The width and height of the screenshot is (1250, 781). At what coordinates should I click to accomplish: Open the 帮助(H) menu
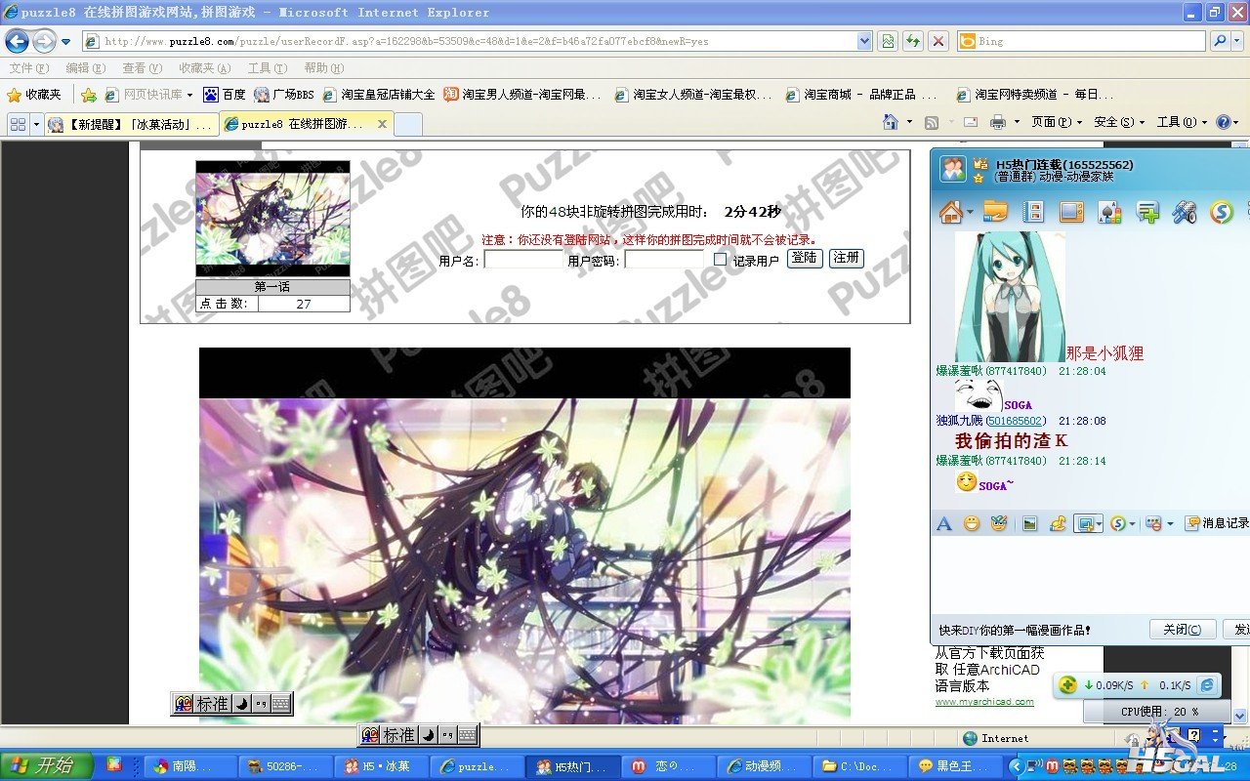point(324,68)
